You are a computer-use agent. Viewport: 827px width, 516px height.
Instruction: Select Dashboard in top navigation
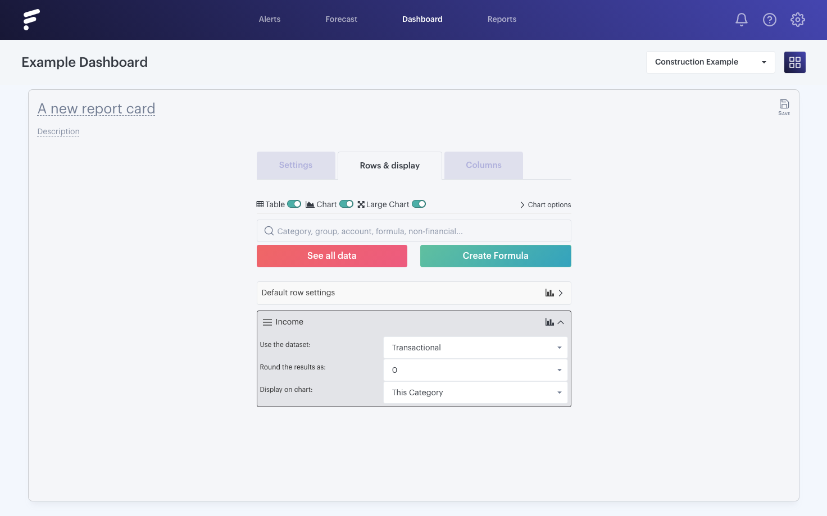[422, 19]
